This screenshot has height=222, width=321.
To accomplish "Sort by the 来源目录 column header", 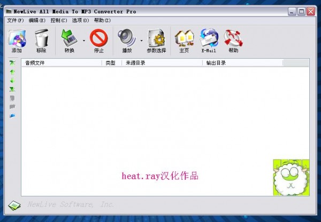I will tap(162, 63).
